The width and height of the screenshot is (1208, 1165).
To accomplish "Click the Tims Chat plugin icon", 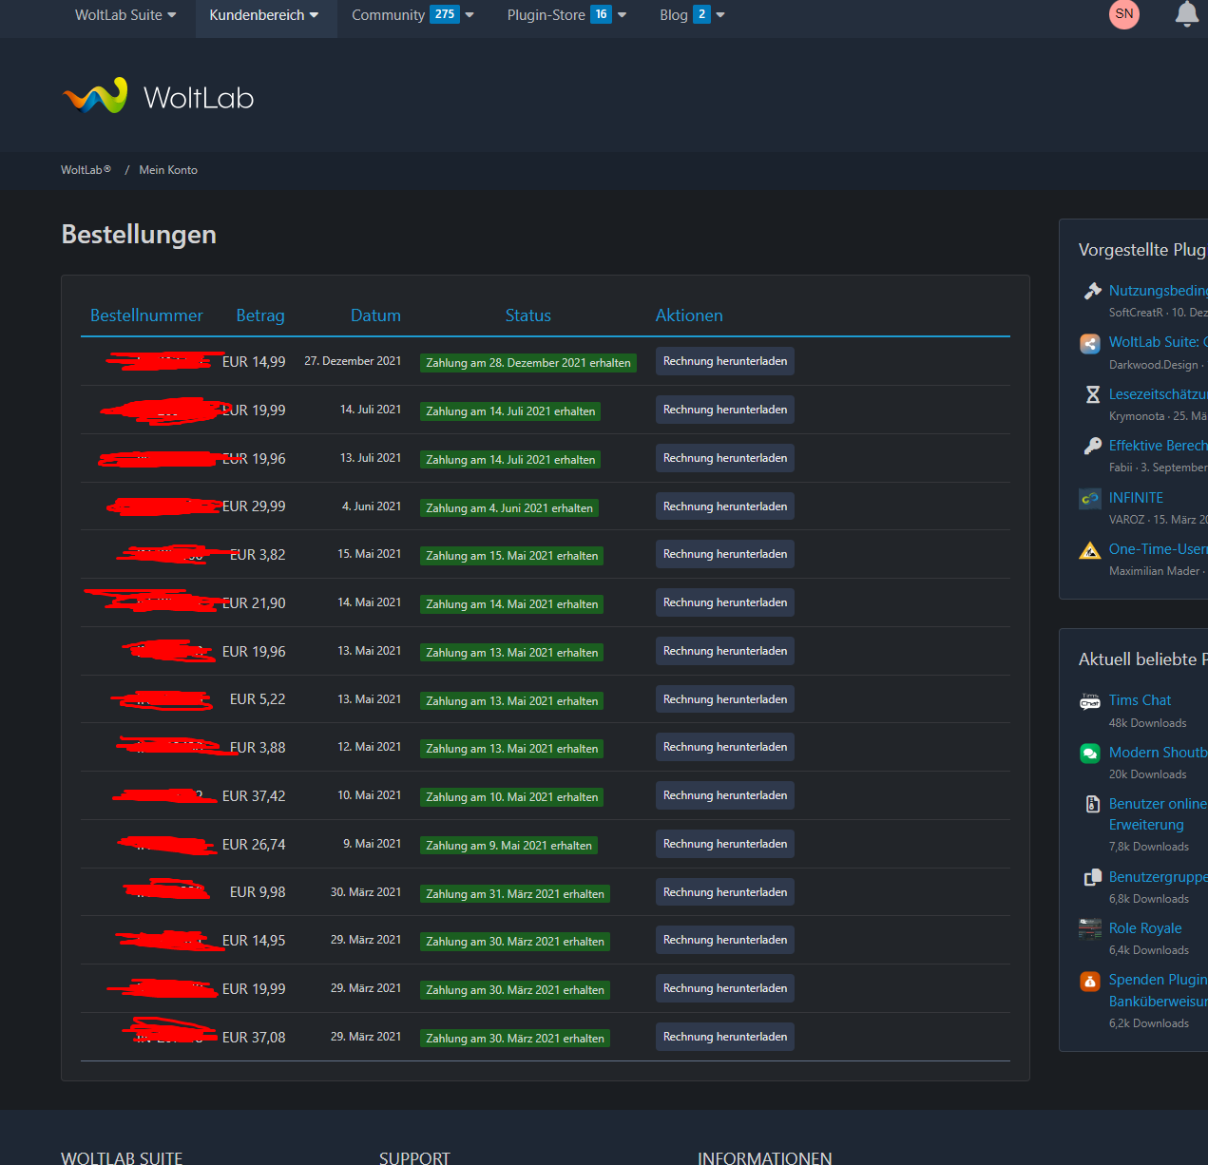I will coord(1090,702).
